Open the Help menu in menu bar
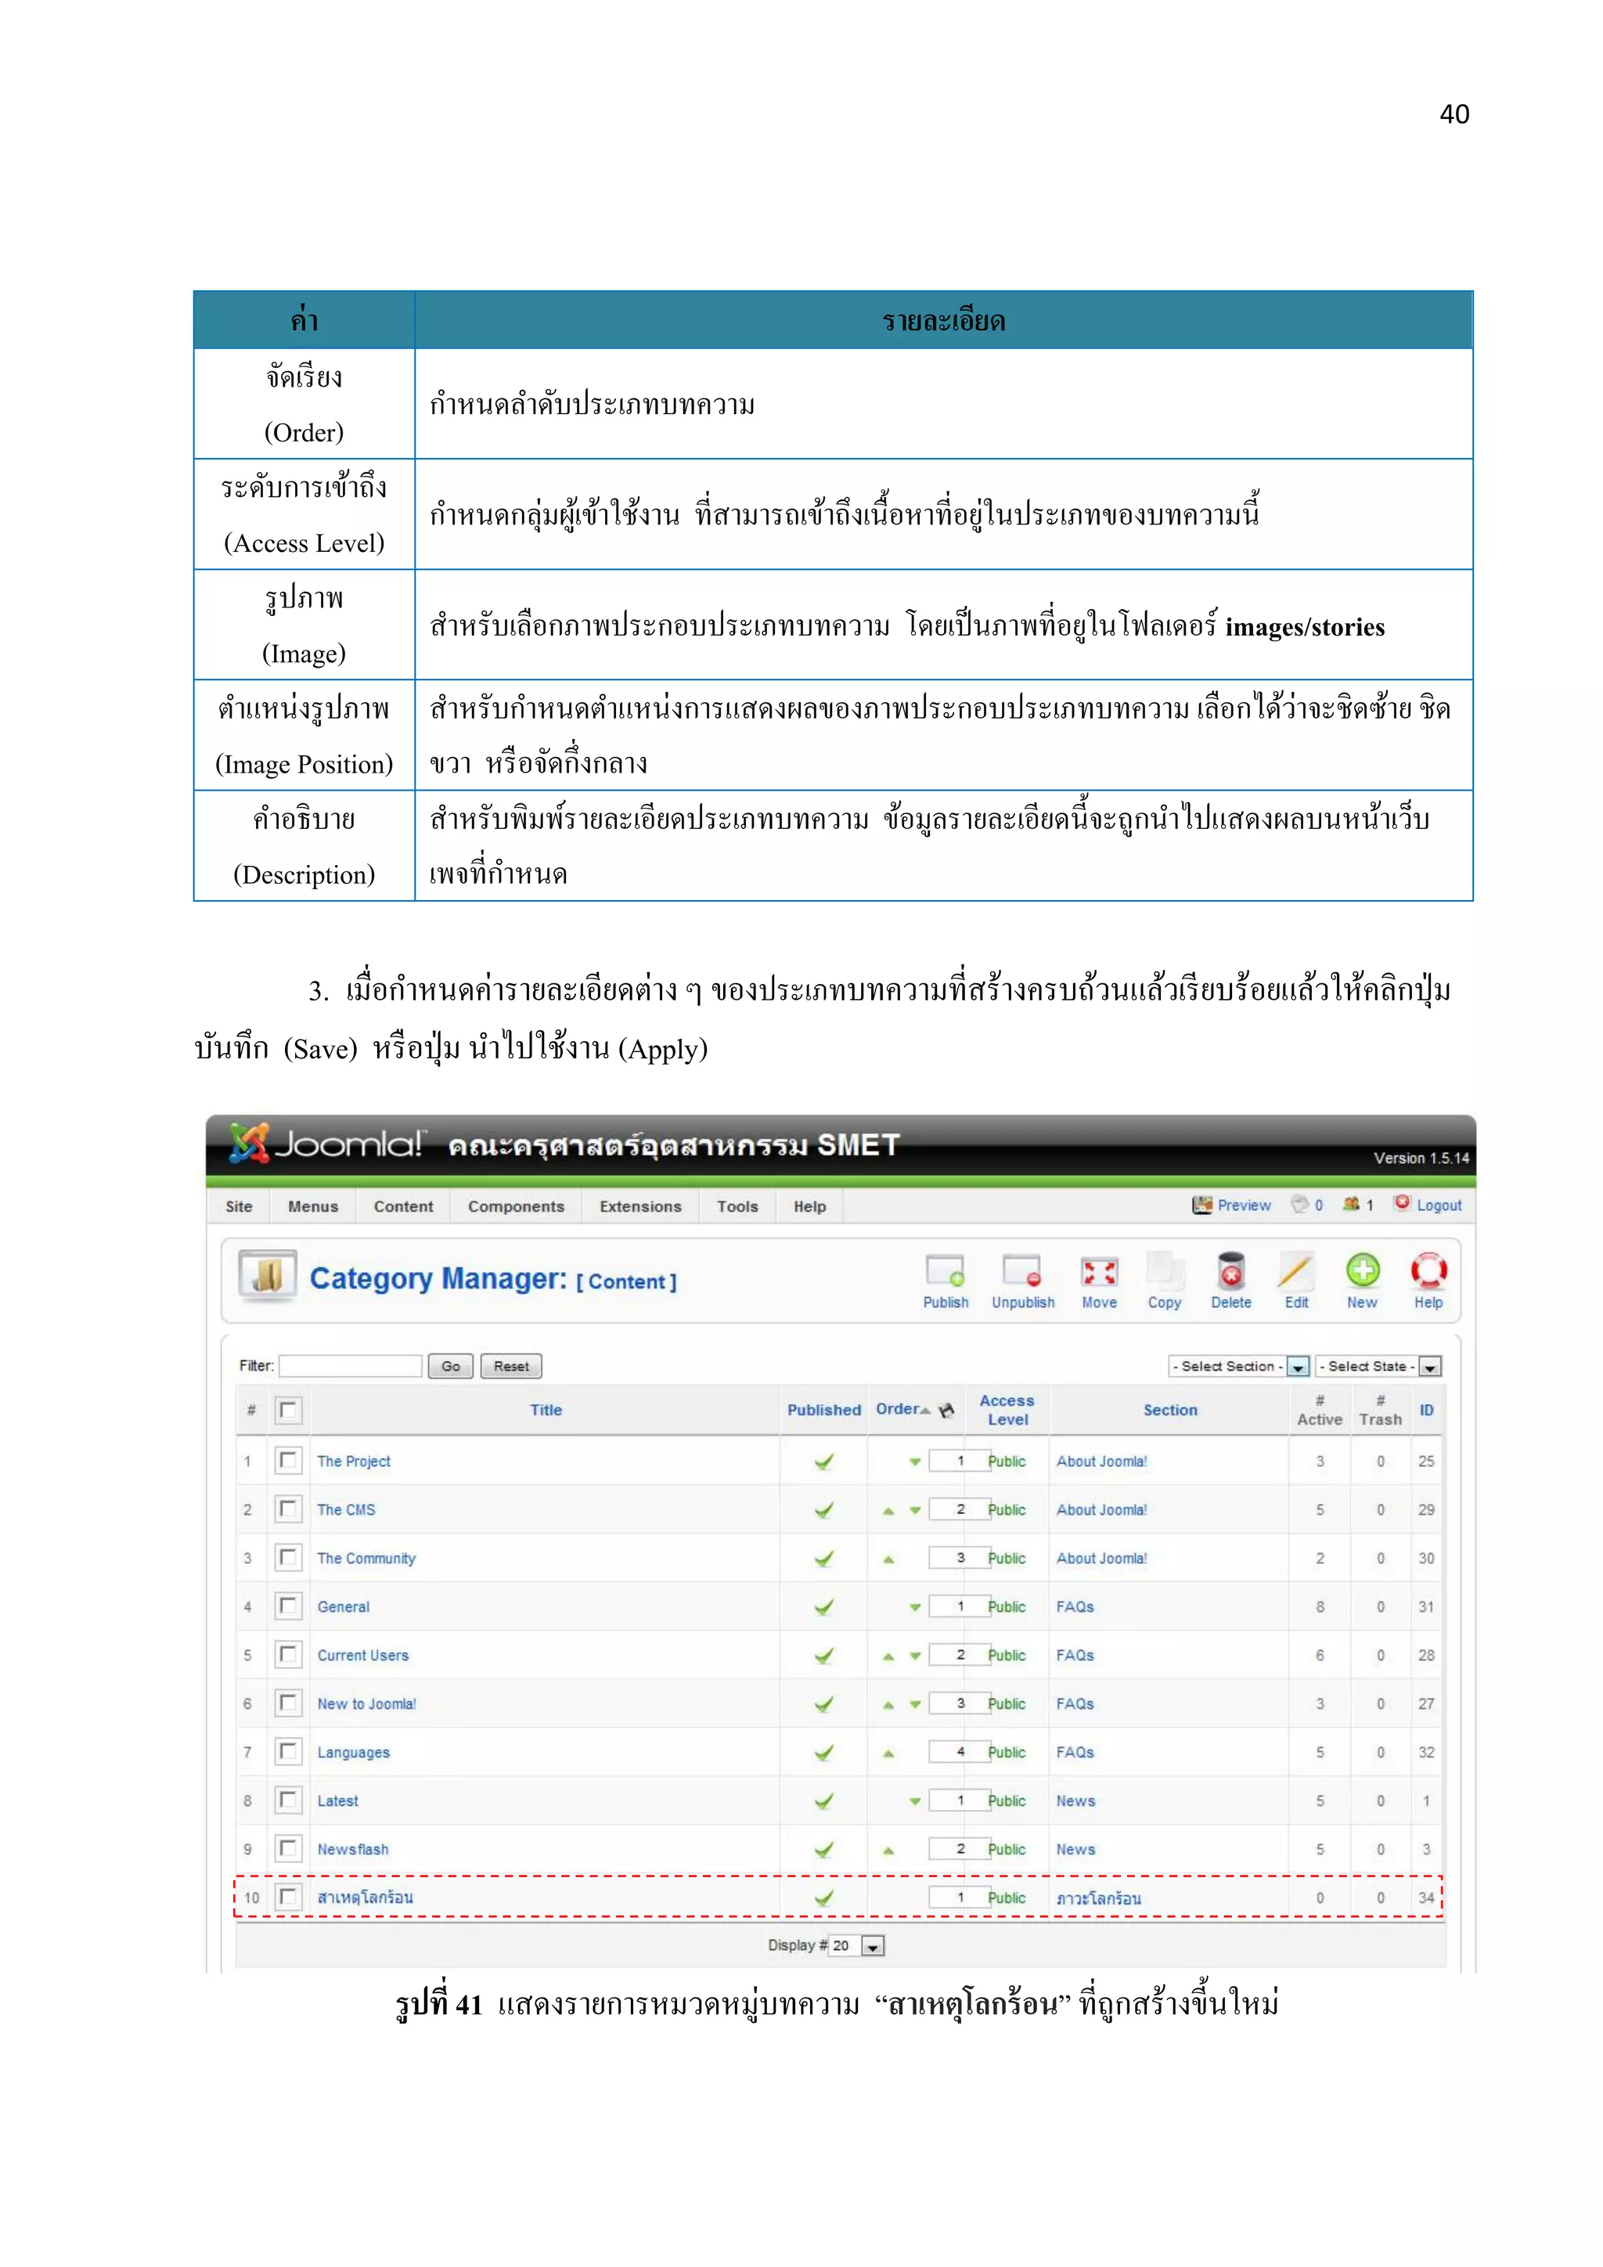This screenshot has width=1603, height=2267. (x=809, y=1206)
